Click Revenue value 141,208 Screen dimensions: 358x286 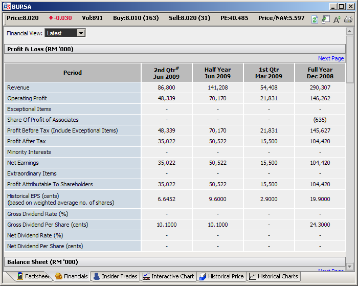pyautogui.click(x=217, y=87)
